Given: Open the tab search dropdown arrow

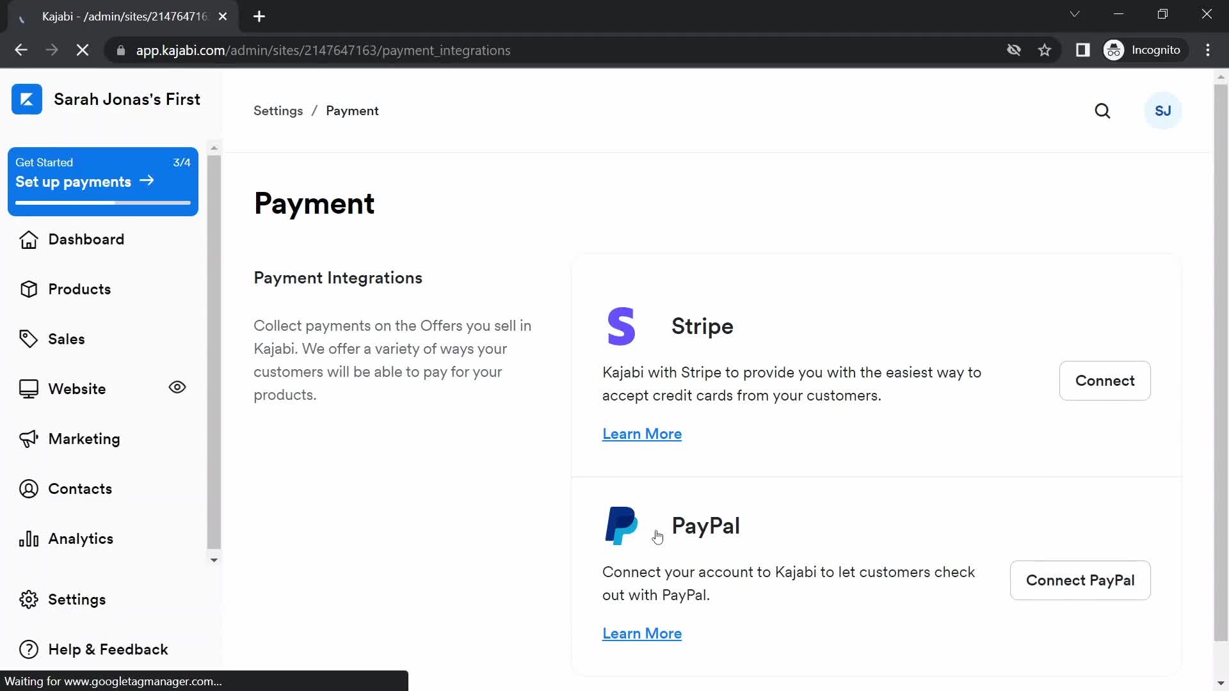Looking at the screenshot, I should tap(1075, 14).
